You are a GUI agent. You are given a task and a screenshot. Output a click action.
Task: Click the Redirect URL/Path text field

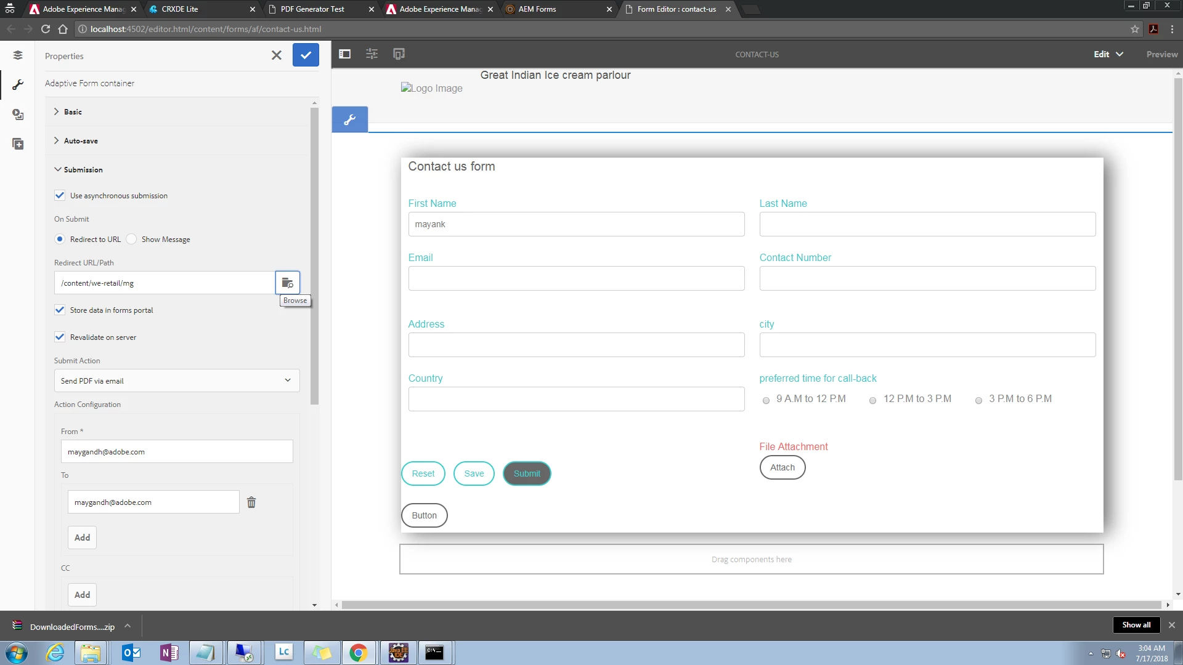click(165, 283)
